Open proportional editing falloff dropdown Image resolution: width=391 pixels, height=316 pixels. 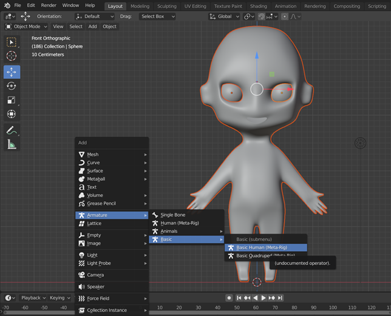pos(296,16)
